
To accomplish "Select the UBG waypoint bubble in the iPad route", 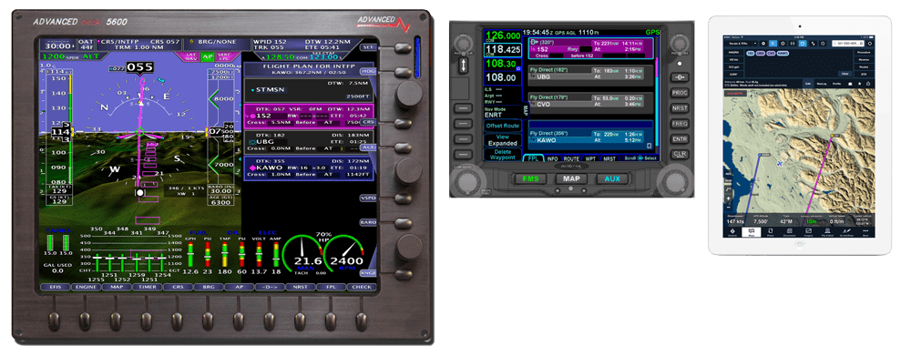I will click(761, 54).
